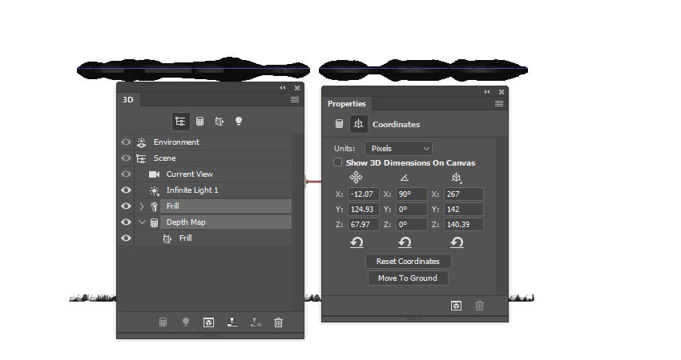Edit Y scale field 142
The width and height of the screenshot is (681, 360).
tap(464, 210)
